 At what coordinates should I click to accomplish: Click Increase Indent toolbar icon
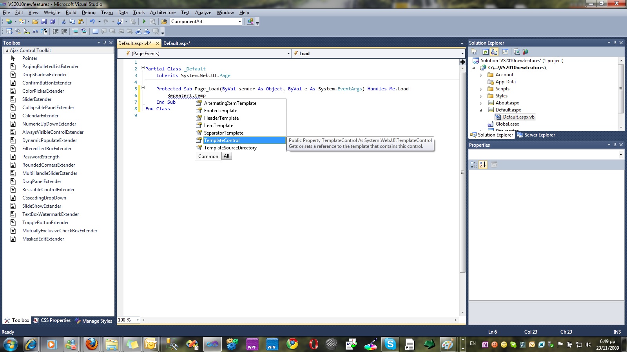tap(64, 31)
